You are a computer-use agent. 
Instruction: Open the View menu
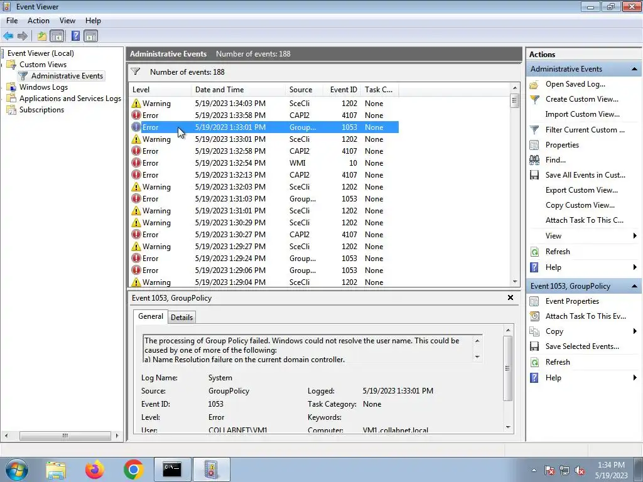point(67,21)
